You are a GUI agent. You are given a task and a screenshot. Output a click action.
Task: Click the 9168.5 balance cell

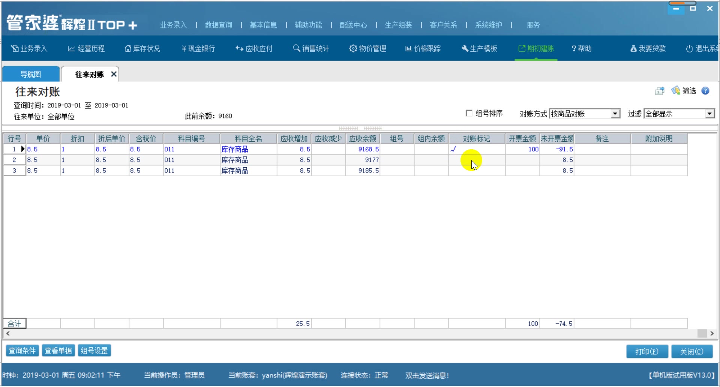(363, 149)
